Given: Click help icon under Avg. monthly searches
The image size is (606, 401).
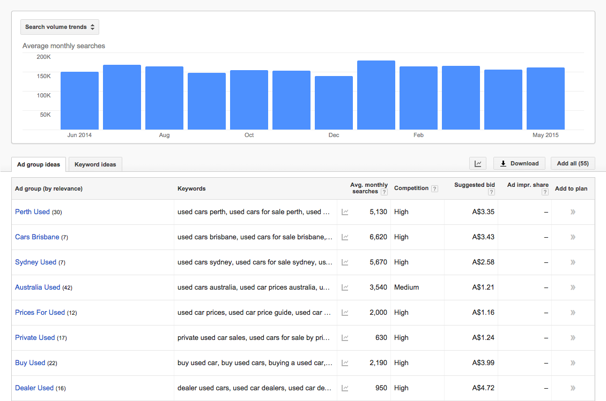Looking at the screenshot, I should point(384,192).
